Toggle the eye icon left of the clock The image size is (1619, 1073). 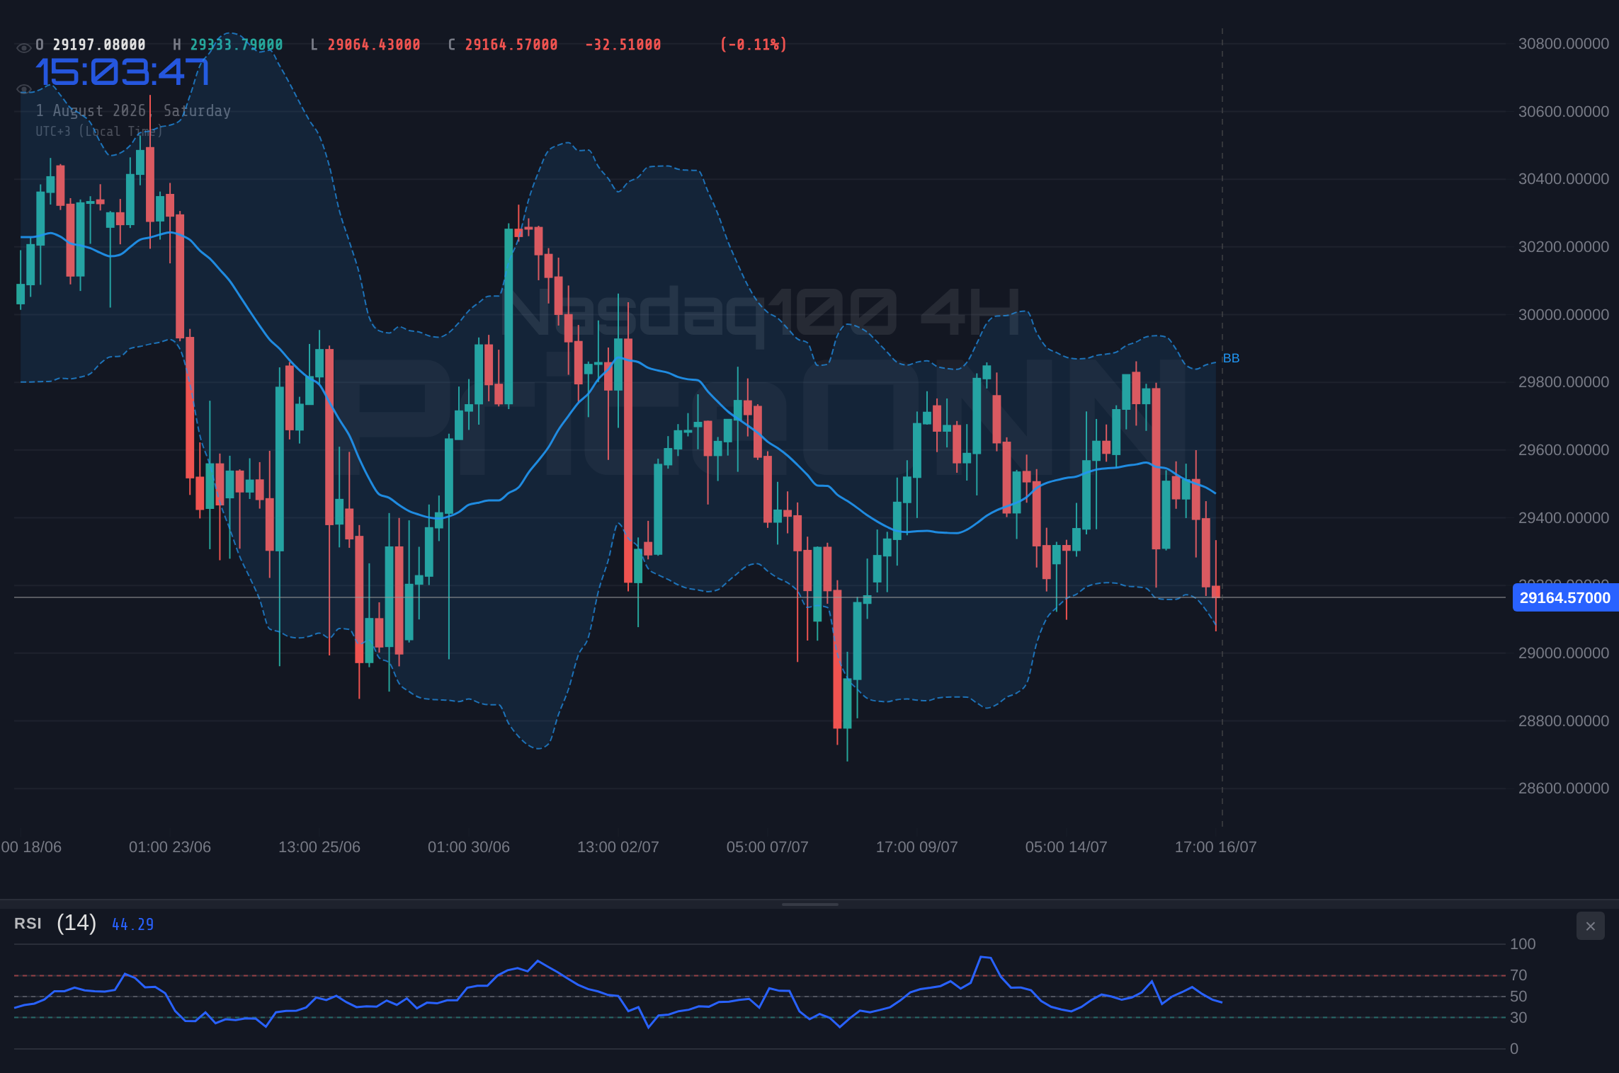coord(23,89)
